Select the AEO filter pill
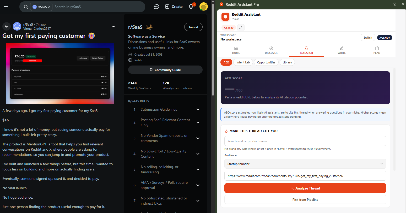The width and height of the screenshot is (406, 213). [226, 62]
